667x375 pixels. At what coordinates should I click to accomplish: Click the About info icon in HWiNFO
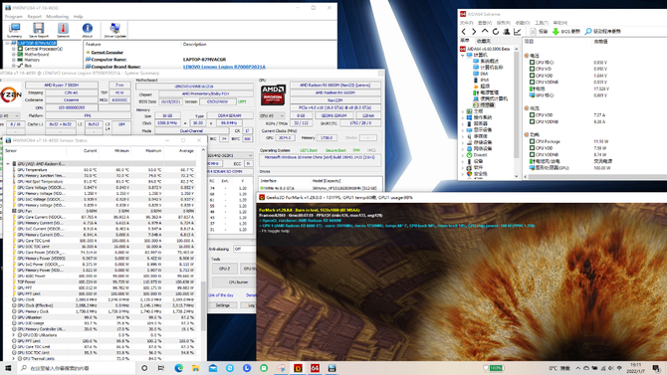click(88, 30)
